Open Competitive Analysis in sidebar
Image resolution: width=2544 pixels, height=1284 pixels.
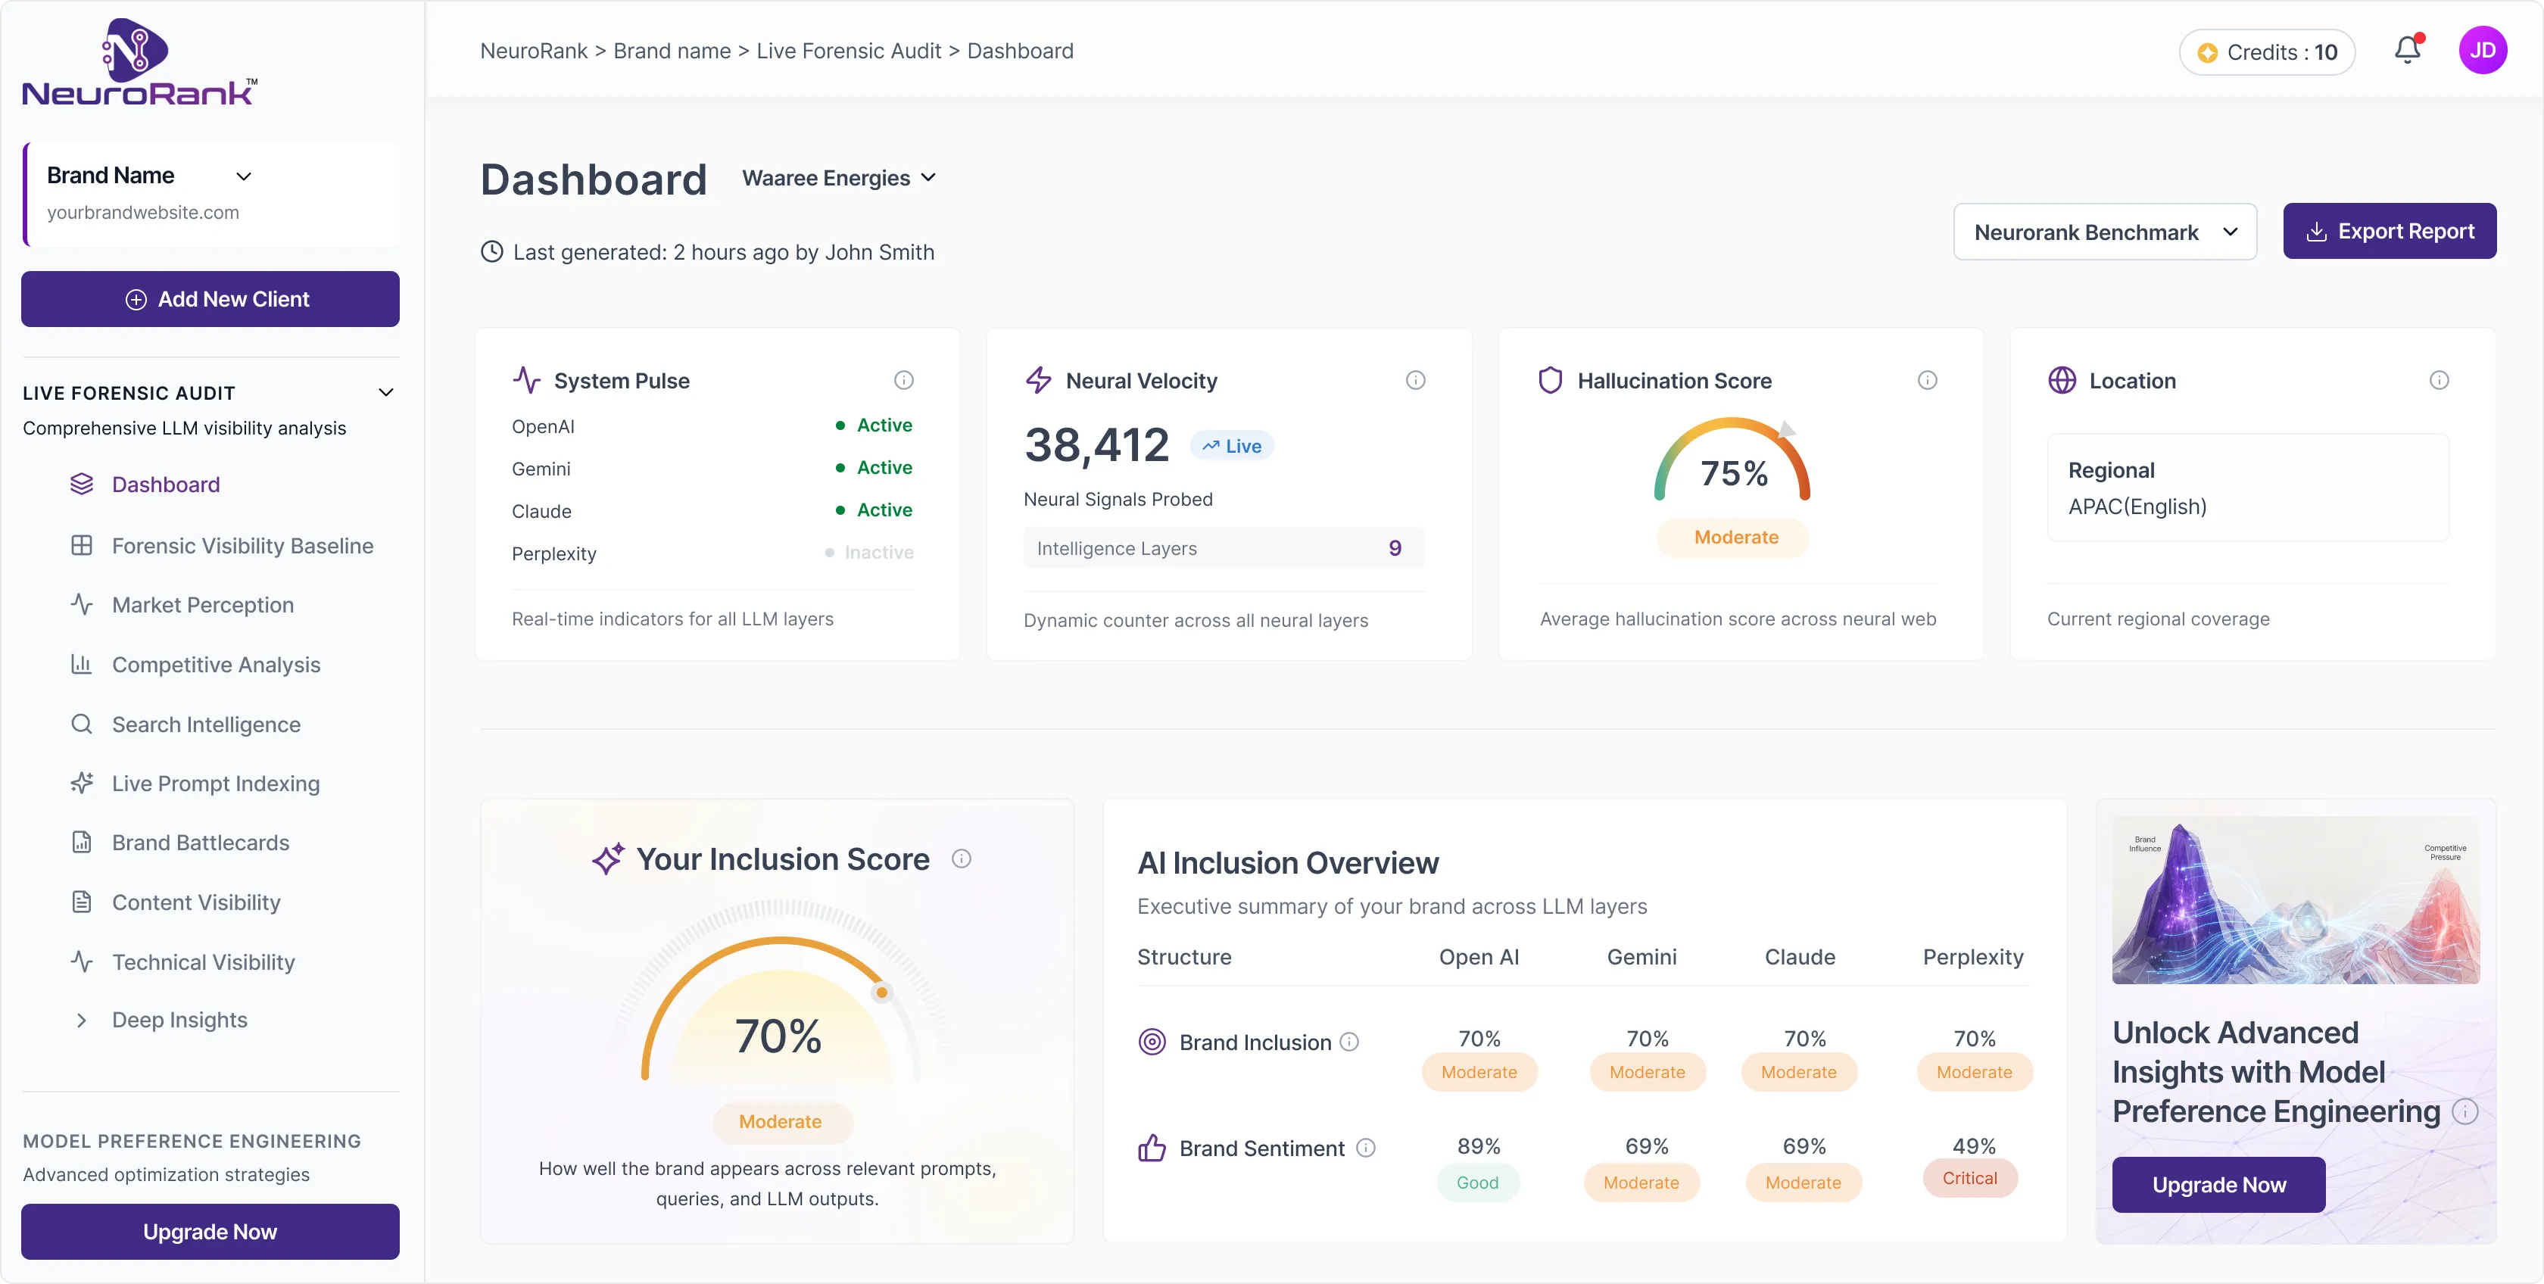point(215,665)
